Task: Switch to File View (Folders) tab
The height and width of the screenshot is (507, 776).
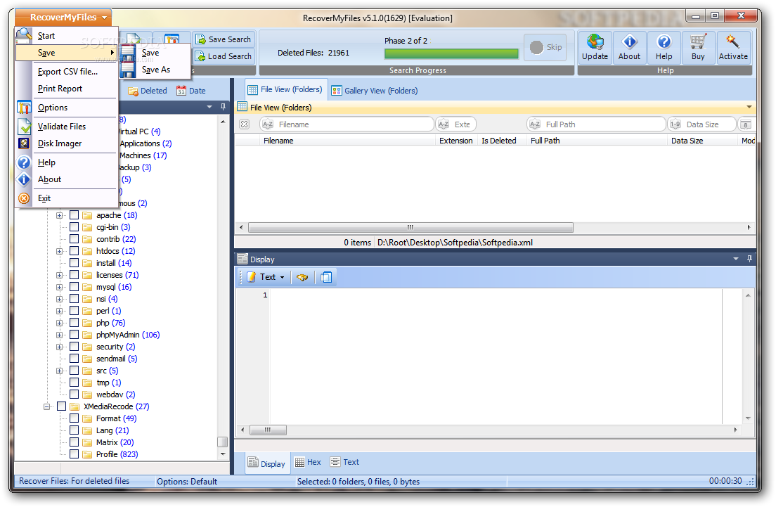Action: point(285,89)
